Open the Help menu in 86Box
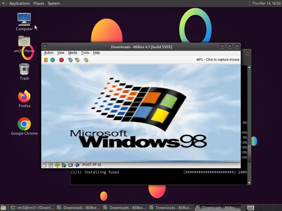 click(96, 53)
